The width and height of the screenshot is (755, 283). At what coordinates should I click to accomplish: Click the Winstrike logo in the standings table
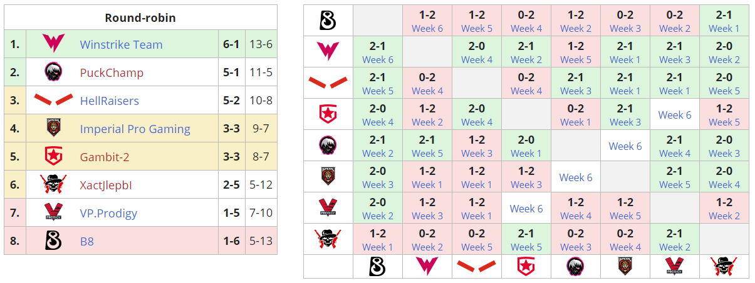[53, 44]
